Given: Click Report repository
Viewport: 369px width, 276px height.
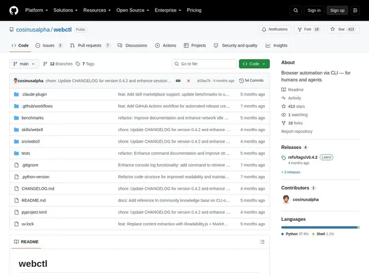Looking at the screenshot, I should coord(297,132).
